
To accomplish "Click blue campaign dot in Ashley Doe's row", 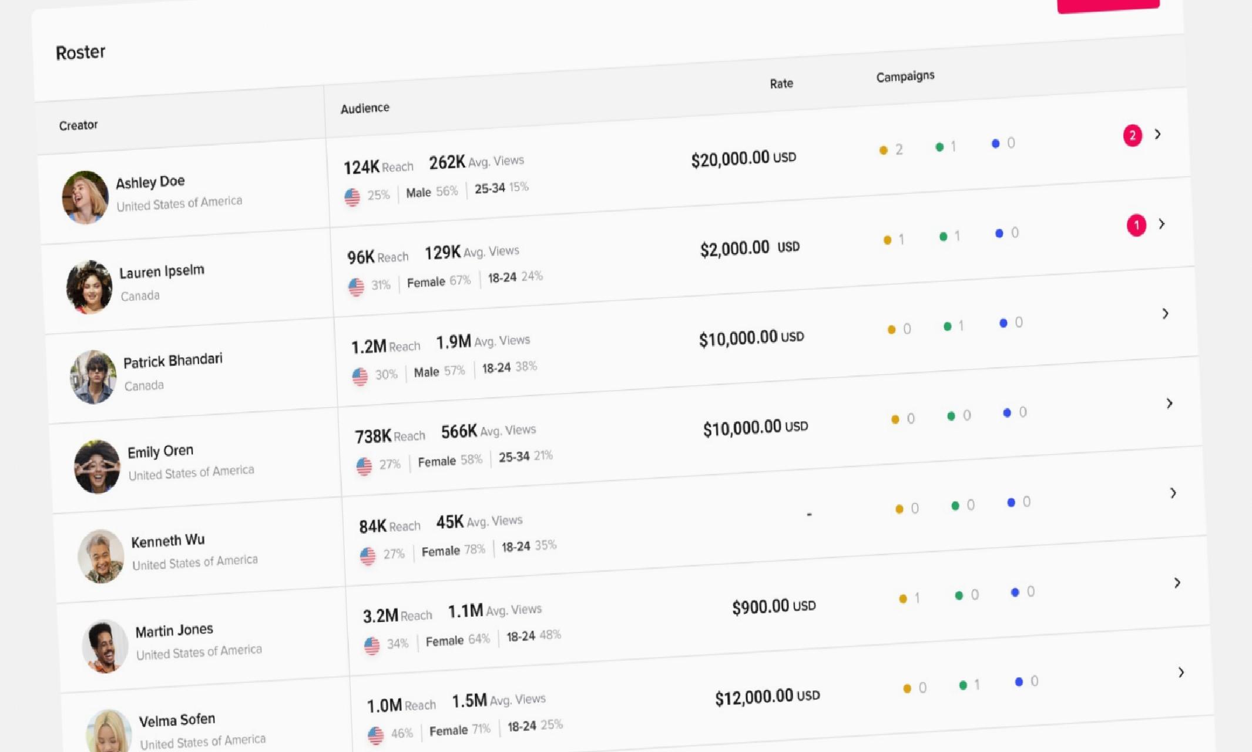I will (x=995, y=143).
